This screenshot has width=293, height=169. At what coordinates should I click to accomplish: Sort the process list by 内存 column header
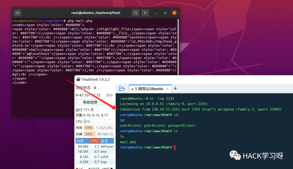tap(82, 141)
